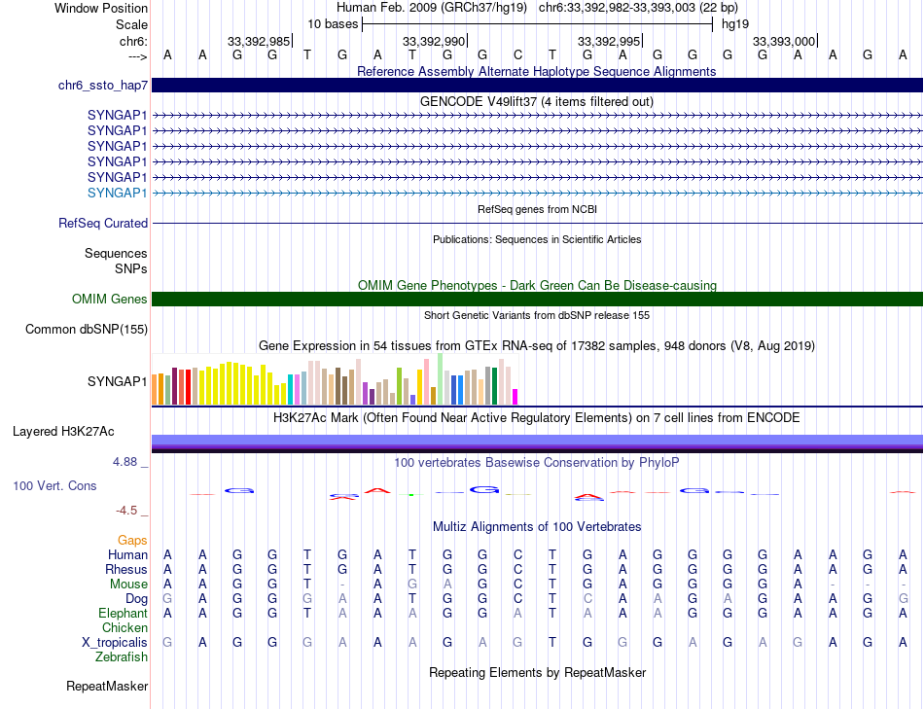Click the Elephant species row label
The image size is (924, 709).
pyautogui.click(x=123, y=614)
